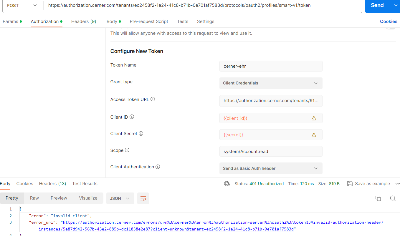Screen dimensions: 400x239
Task: Click the info icon next to Scope
Action: coord(127,150)
